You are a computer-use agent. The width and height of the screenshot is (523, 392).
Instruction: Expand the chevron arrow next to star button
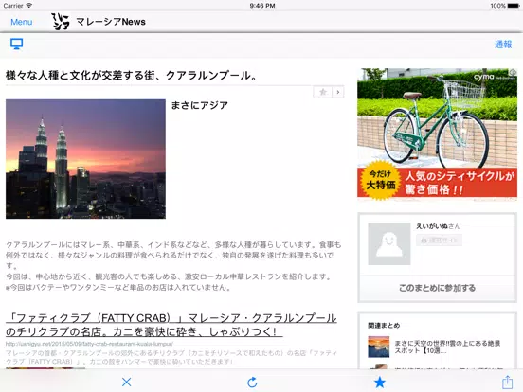pyautogui.click(x=338, y=92)
